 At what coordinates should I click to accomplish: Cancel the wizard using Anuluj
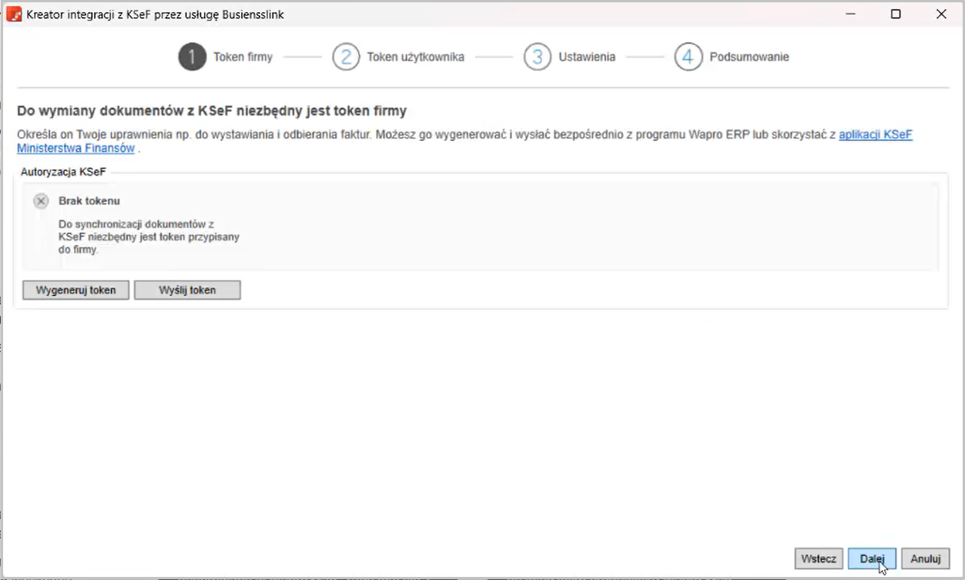pyautogui.click(x=926, y=559)
